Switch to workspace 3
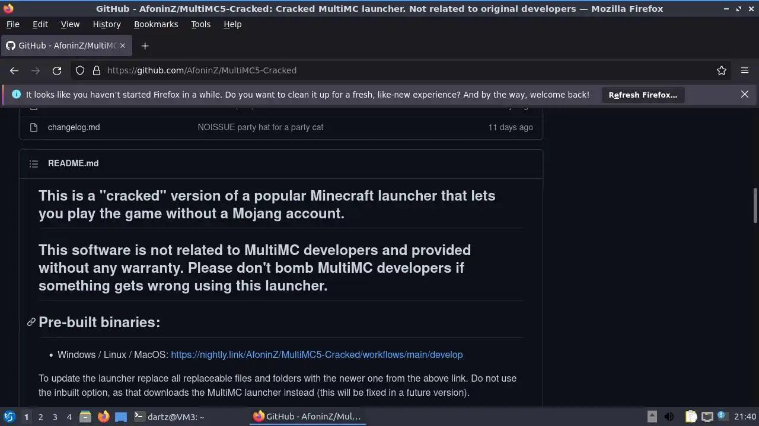 click(x=55, y=417)
